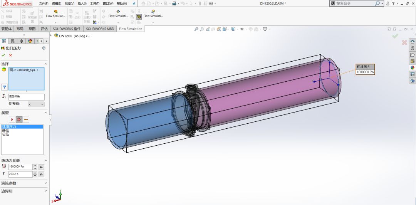
Task: Switch to the 草图 tab
Action: [x=32, y=29]
